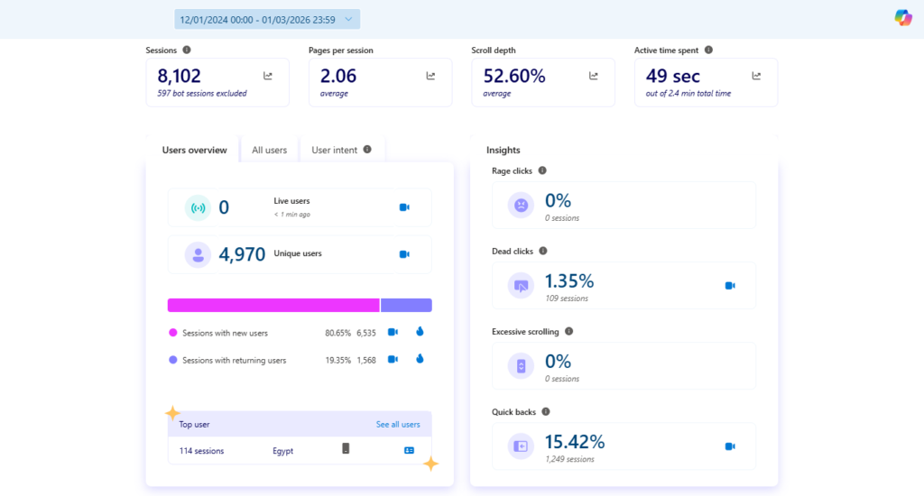Click the top user's mobile device icon
924x496 pixels.
pos(346,449)
